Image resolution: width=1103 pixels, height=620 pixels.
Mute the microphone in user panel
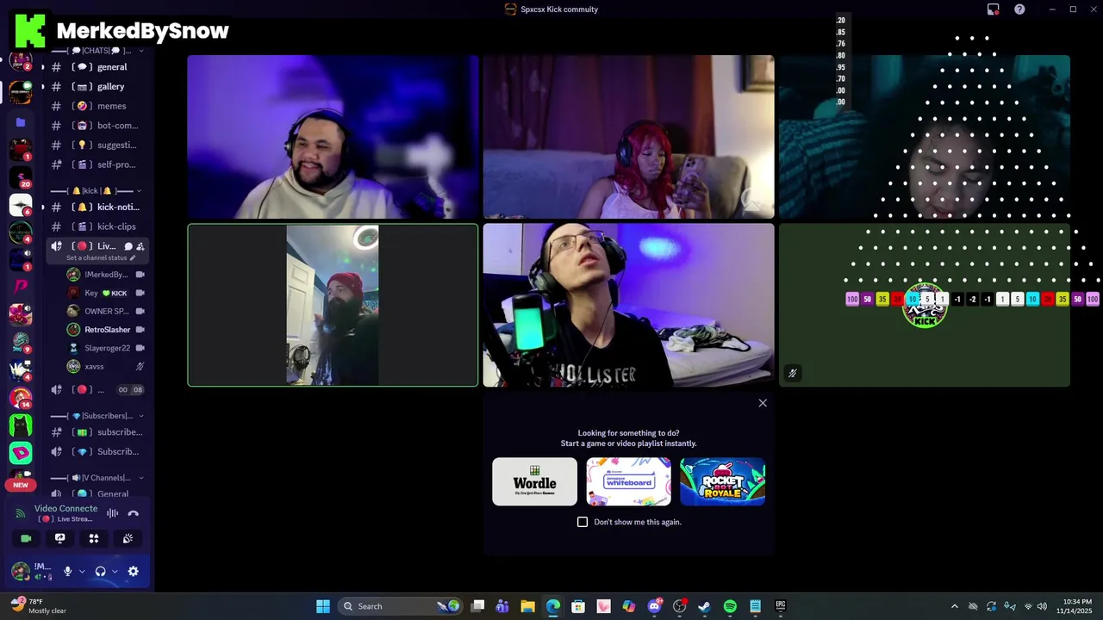coord(67,571)
